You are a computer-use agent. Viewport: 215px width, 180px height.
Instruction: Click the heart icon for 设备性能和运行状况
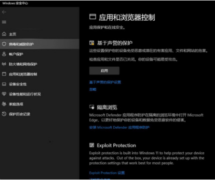coord(4,94)
